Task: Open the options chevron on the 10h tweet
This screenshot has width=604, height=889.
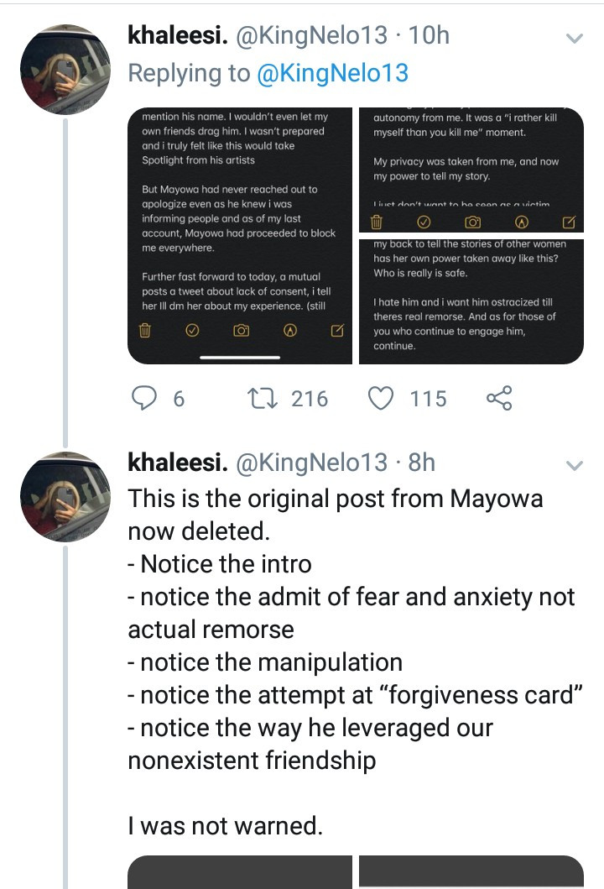Action: [575, 38]
